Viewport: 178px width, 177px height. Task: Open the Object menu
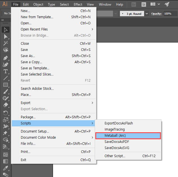coord(38,4)
